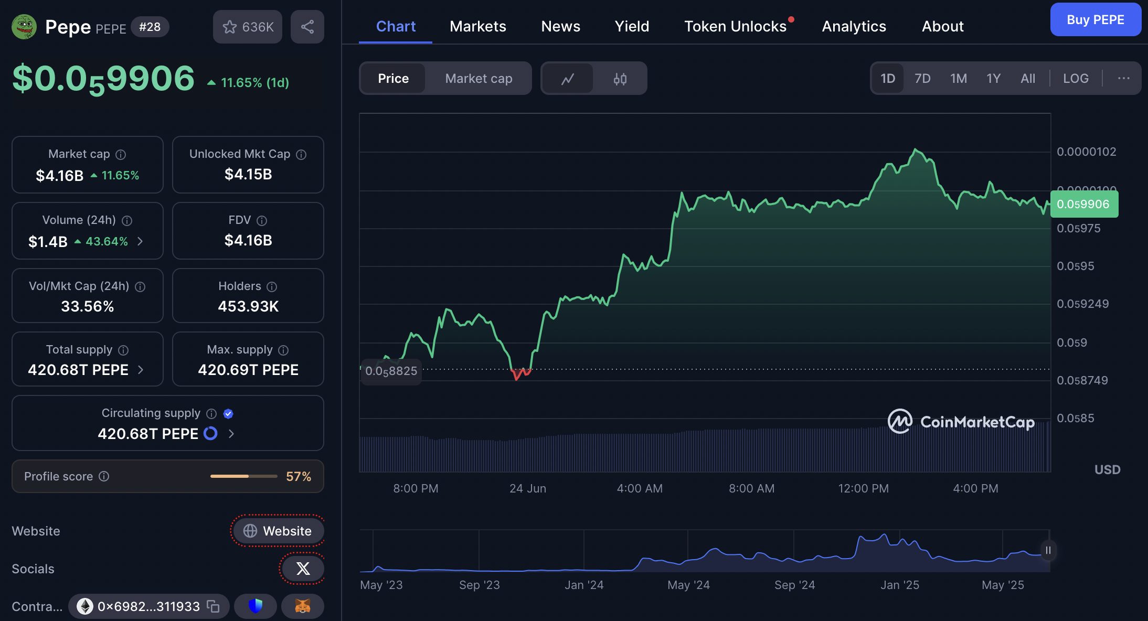Image resolution: width=1148 pixels, height=621 pixels.
Task: Click the Unlocked Mkt Cap value $4.15B
Action: pos(248,174)
